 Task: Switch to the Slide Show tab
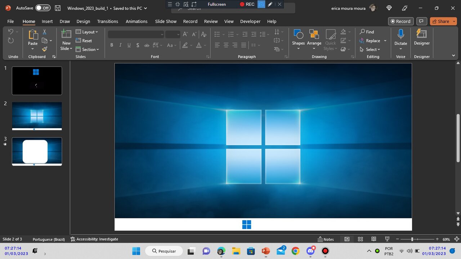click(x=166, y=21)
